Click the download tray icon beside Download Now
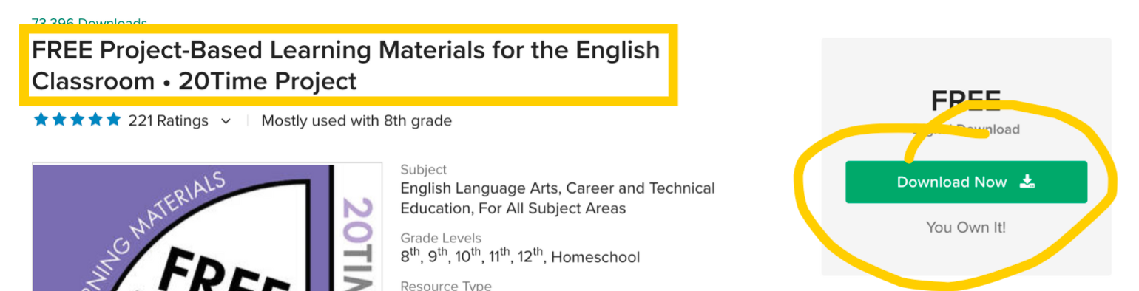 [x=1027, y=182]
